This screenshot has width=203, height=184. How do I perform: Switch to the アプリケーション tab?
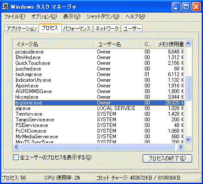22,29
